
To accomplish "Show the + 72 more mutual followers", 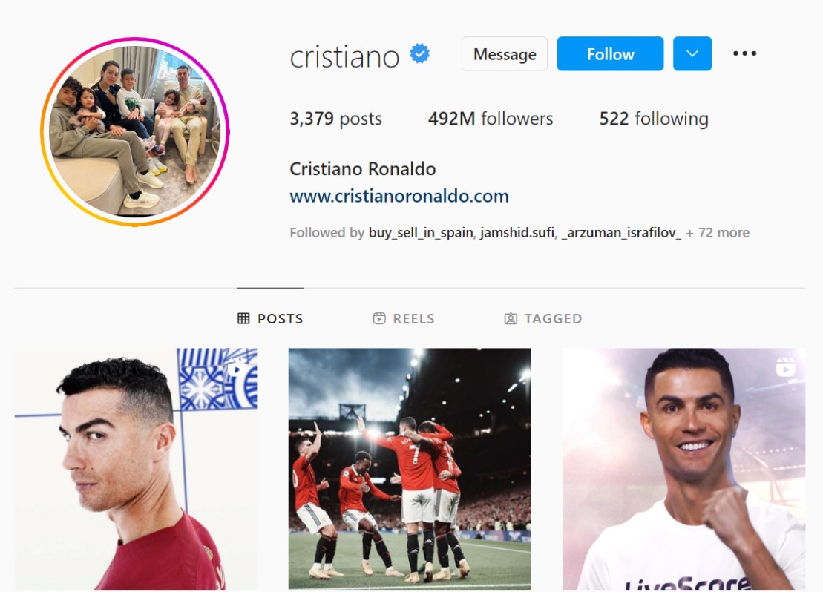I will pyautogui.click(x=718, y=232).
